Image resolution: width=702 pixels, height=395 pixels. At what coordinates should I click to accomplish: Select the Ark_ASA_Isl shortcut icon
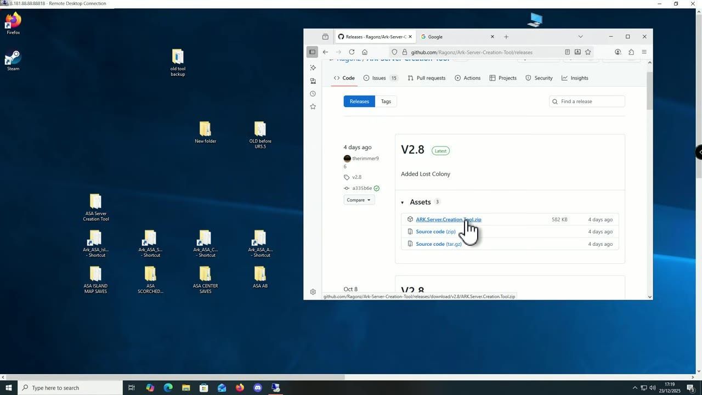point(95,244)
